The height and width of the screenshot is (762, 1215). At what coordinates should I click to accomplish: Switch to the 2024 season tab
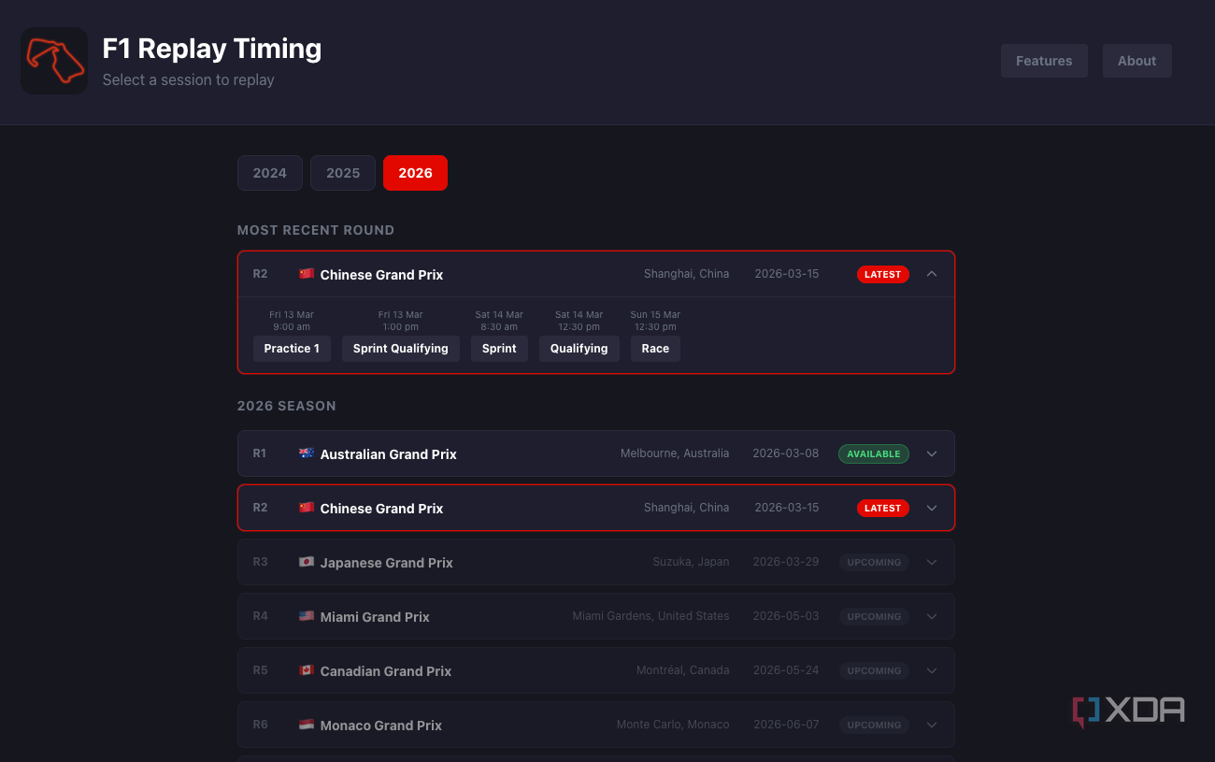pos(270,173)
